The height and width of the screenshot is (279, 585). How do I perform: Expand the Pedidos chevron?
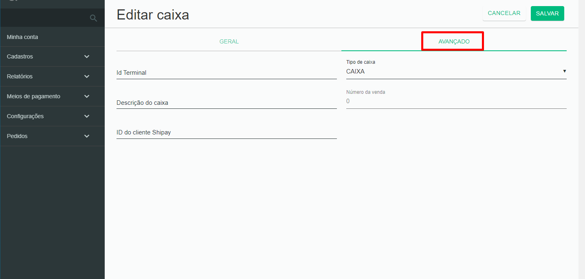(x=86, y=136)
